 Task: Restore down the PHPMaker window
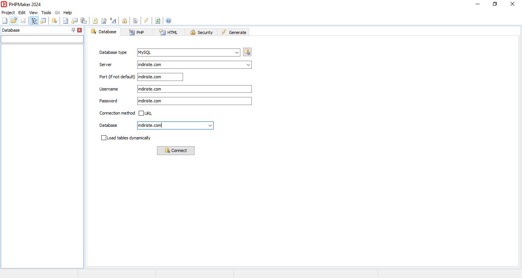[495, 4]
